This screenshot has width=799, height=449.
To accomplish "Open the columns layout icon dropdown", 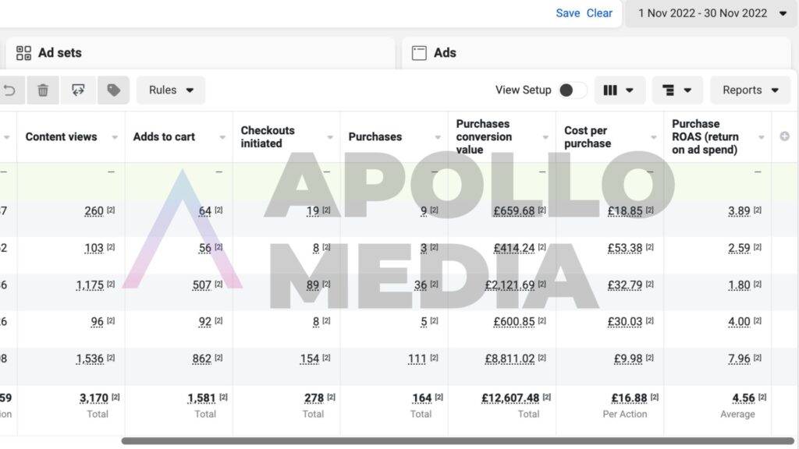I will coord(618,90).
